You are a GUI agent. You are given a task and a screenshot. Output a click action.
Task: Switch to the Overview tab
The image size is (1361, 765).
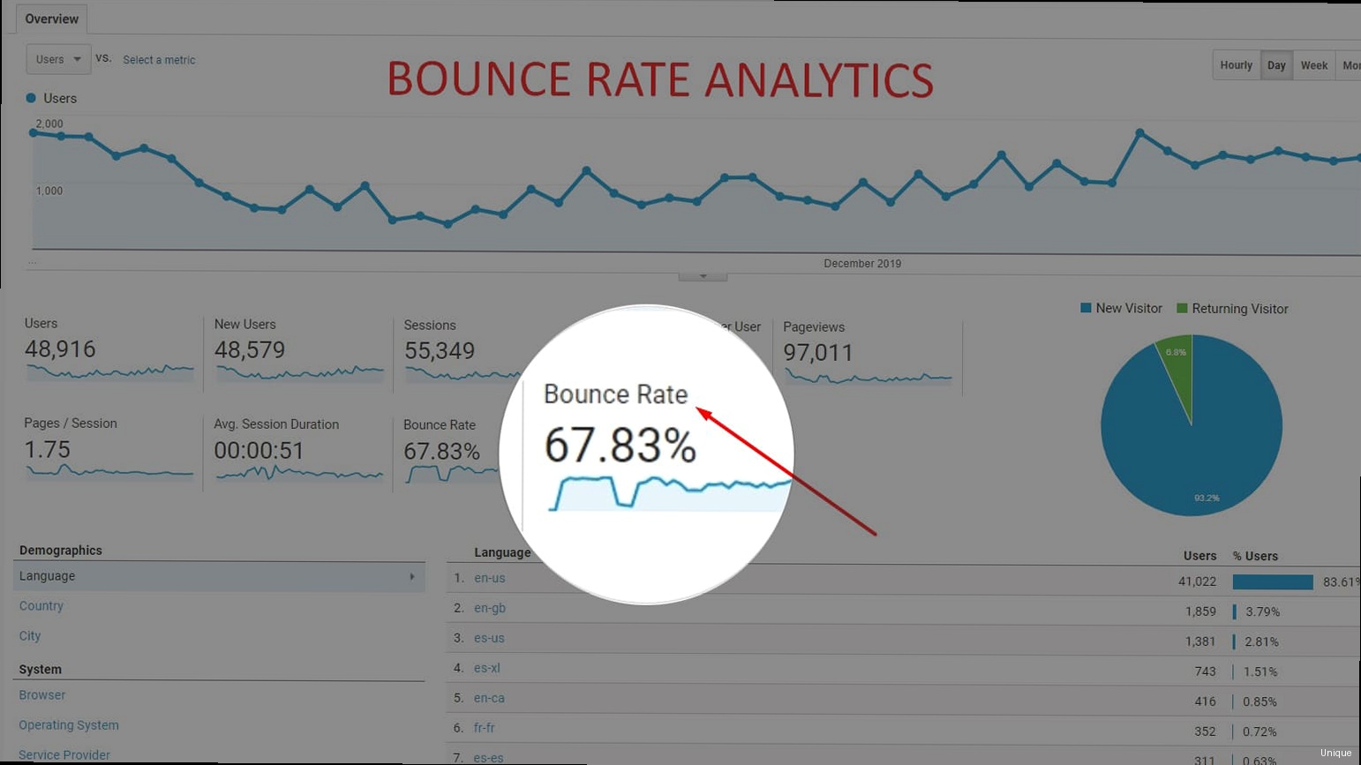coord(51,19)
